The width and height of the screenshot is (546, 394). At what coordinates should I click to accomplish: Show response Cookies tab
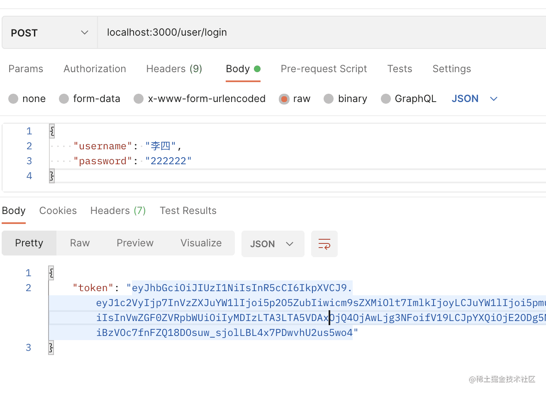click(x=58, y=211)
